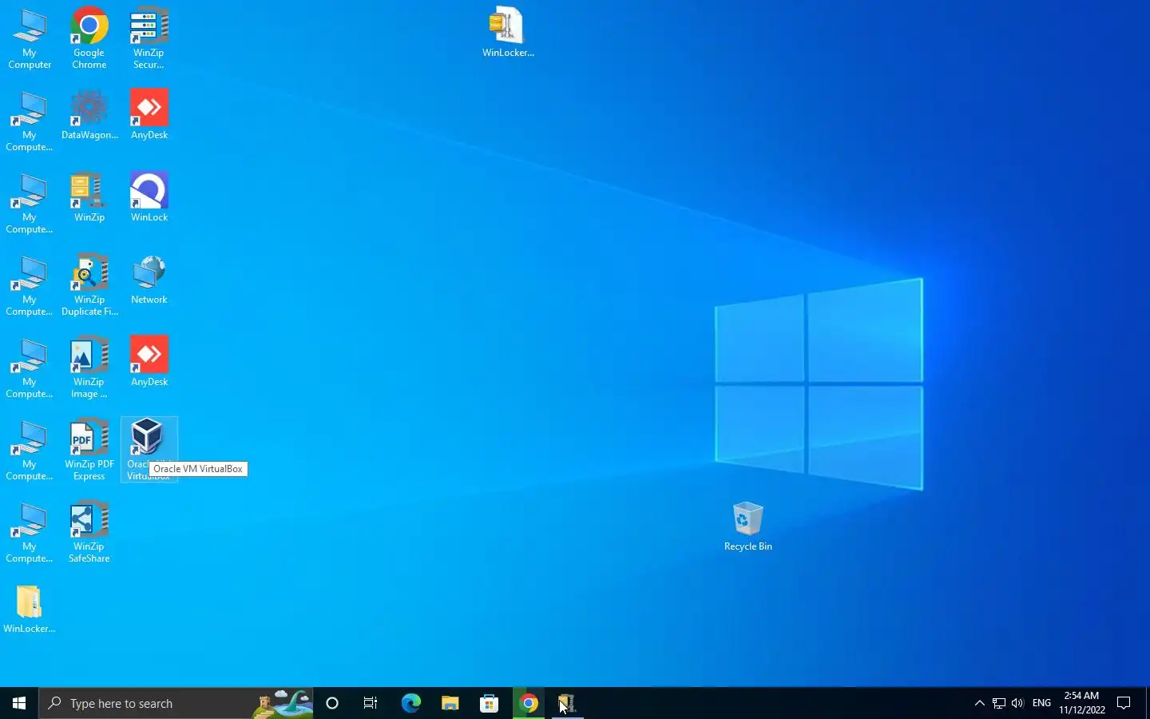Open the WinZip Secur... desktop shortcut
This screenshot has height=719, width=1150.
point(149,38)
